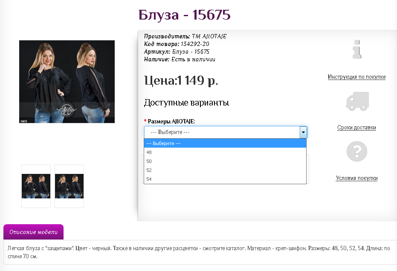397x271 pixels.
Task: Open the "Условия покупки" link
Action: (356, 178)
